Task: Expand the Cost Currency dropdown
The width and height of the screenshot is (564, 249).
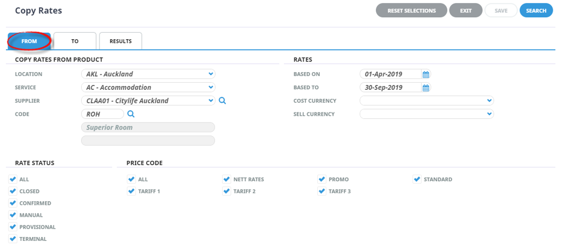Action: [x=426, y=101]
